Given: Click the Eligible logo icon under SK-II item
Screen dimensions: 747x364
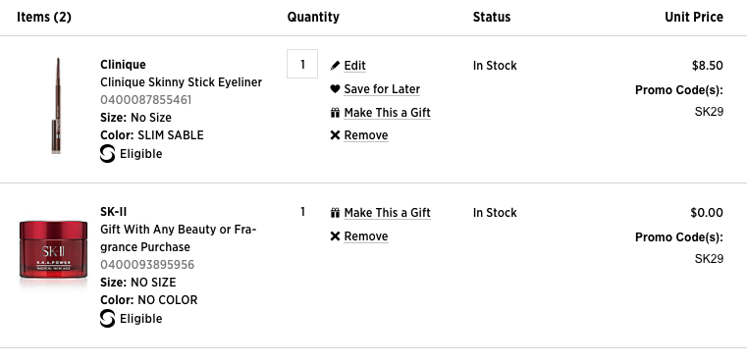Looking at the screenshot, I should [x=108, y=318].
